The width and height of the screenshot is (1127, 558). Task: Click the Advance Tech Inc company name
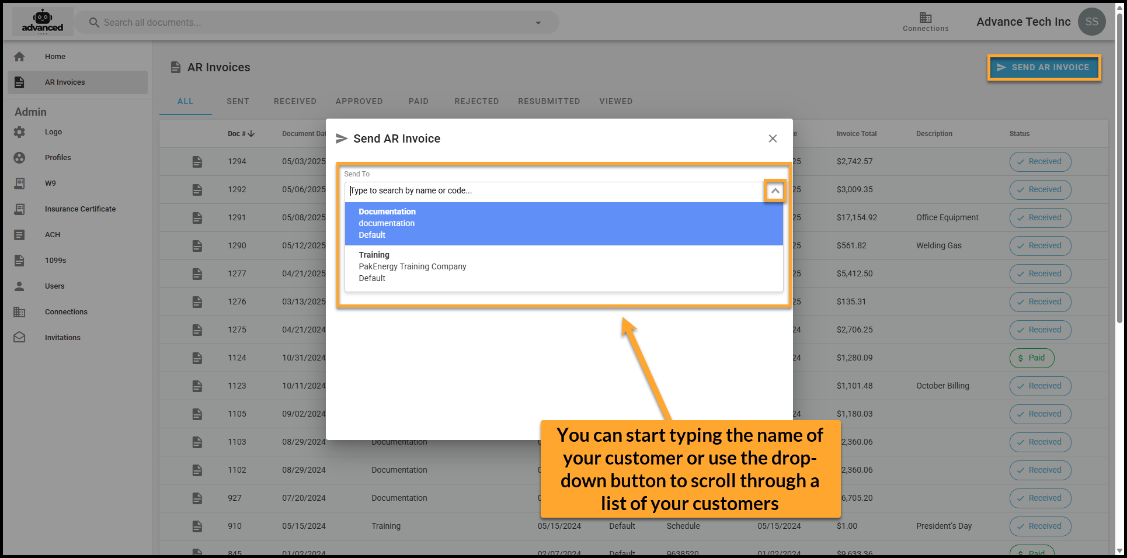pos(1023,22)
